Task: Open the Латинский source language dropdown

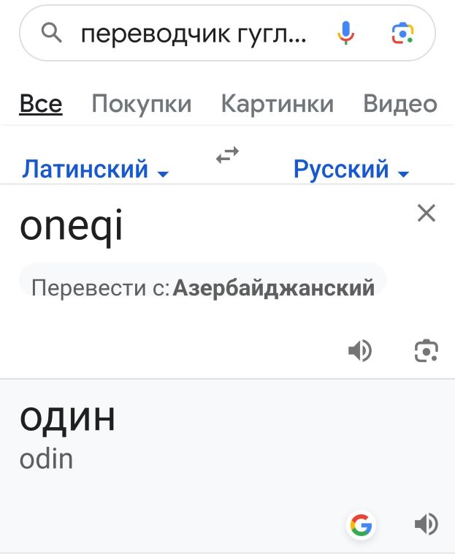Action: pyautogui.click(x=95, y=169)
